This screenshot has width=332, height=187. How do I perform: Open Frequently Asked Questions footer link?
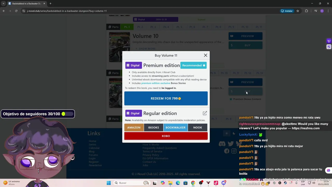click(160, 148)
